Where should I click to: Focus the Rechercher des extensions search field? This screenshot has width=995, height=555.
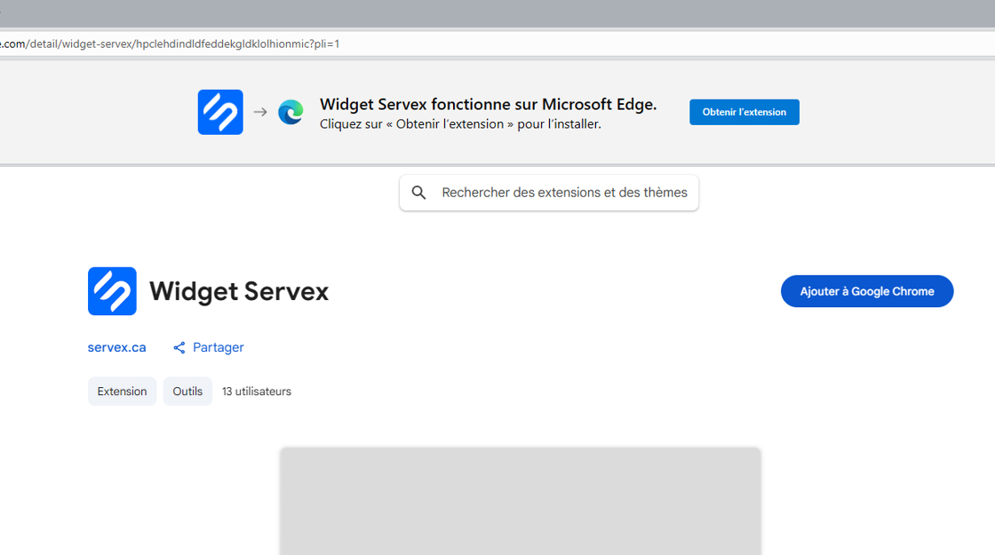coord(564,193)
